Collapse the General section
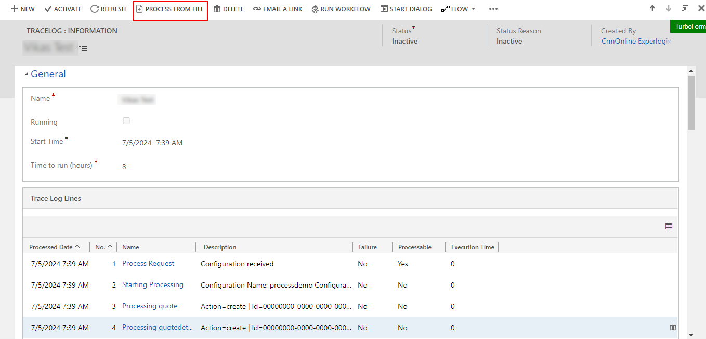This screenshot has width=706, height=339. pos(27,74)
